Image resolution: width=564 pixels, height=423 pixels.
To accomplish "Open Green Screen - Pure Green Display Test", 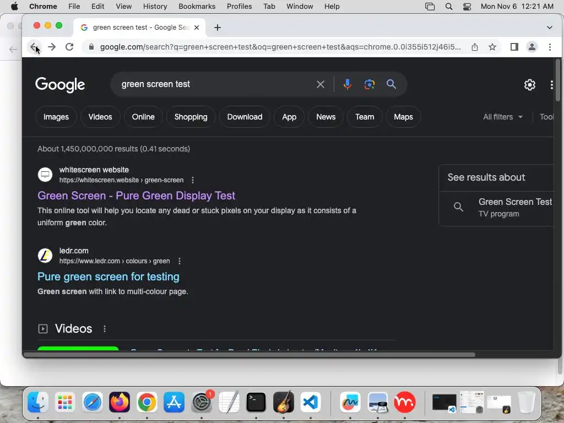I will pos(137,196).
